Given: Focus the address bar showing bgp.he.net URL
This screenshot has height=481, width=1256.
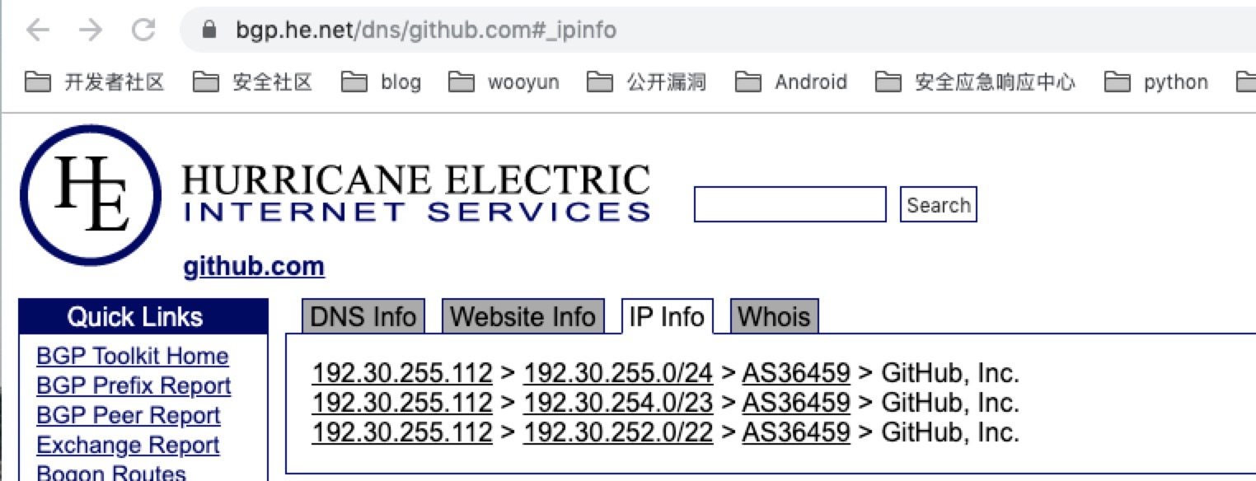Looking at the screenshot, I should click(x=718, y=30).
